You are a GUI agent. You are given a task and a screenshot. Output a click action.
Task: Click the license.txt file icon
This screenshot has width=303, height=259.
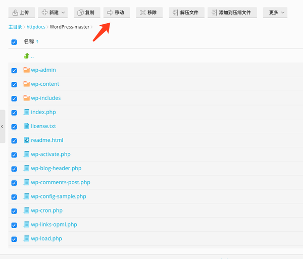pos(26,126)
